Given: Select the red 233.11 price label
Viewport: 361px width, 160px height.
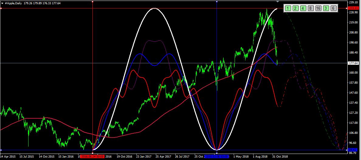Looking at the screenshot, I should pyautogui.click(x=353, y=8).
